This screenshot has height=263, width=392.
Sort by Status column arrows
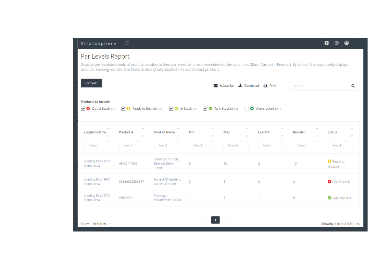coord(352,132)
